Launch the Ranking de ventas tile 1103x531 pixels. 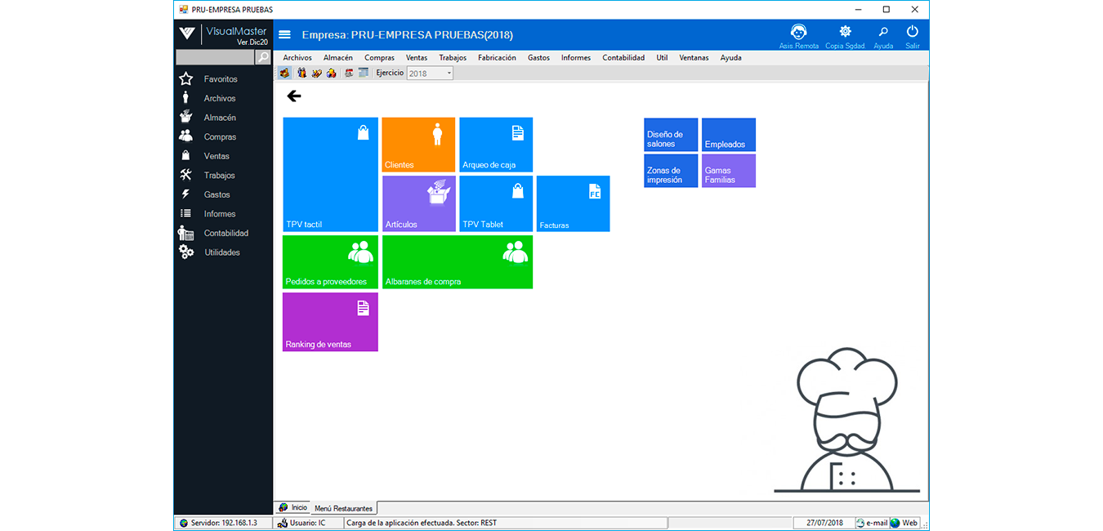pyautogui.click(x=330, y=322)
